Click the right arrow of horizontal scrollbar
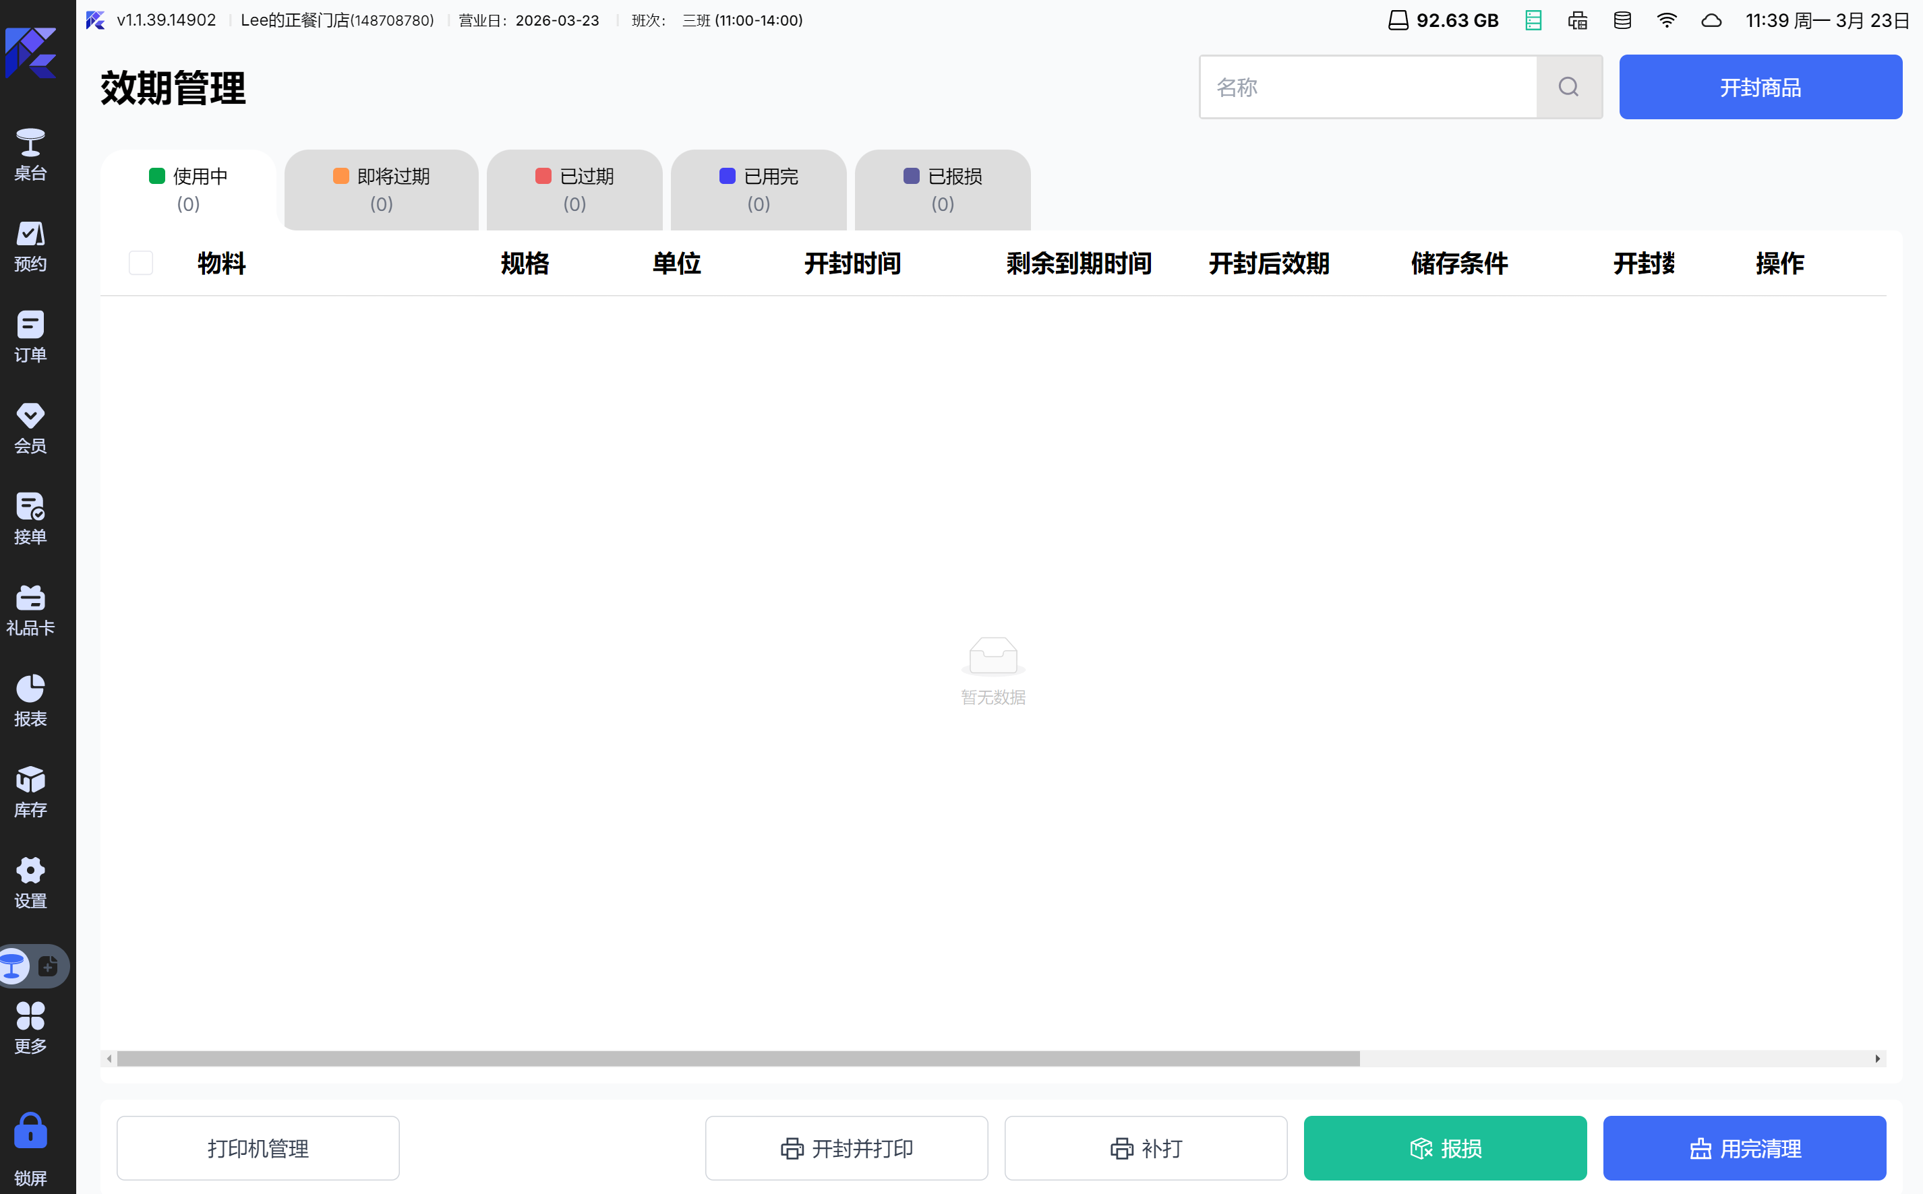Viewport: 1923px width, 1194px height. coord(1877,1059)
